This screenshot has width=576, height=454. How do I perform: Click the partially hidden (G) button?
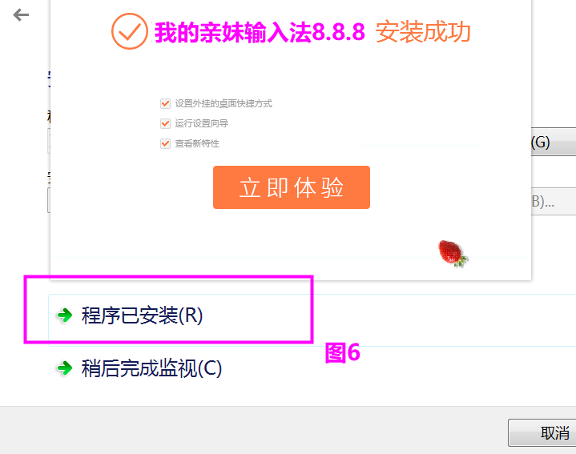pos(551,143)
